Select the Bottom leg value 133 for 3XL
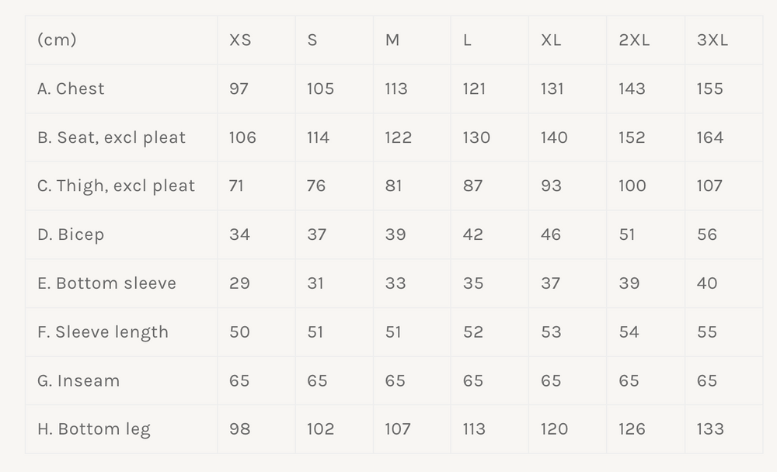 710,429
